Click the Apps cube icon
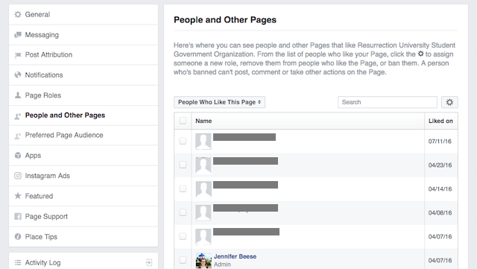Viewport: 477px width, 269px height. (18, 155)
